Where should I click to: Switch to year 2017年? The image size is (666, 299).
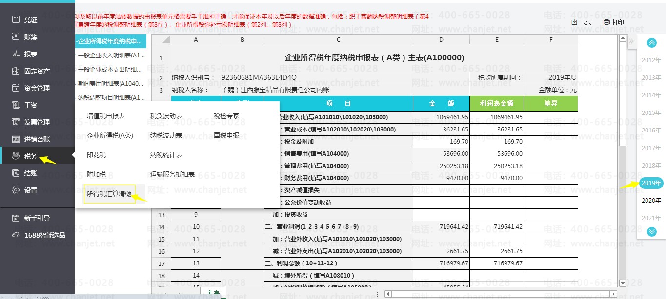coord(651,148)
